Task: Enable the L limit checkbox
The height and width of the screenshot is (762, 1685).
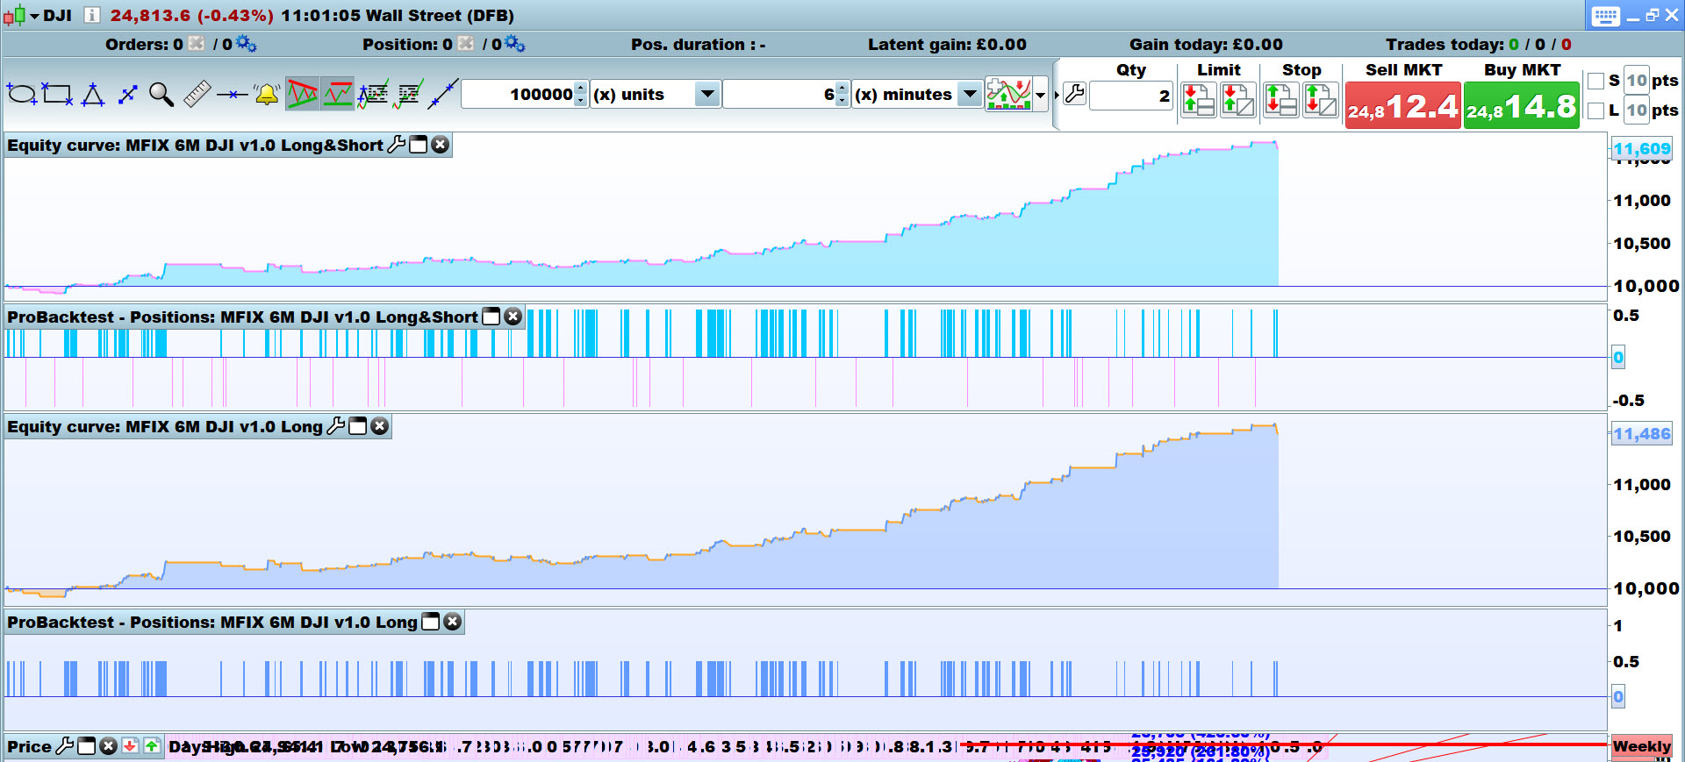Action: pyautogui.click(x=1596, y=110)
